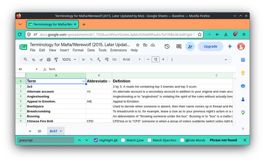This screenshot has height=163, width=265.
Task: Open the Gemini sparkle icon
Action: 230,46
